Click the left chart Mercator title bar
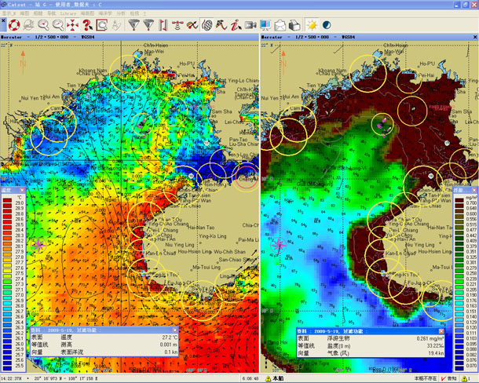The height and width of the screenshot is (383, 479). click(x=118, y=36)
